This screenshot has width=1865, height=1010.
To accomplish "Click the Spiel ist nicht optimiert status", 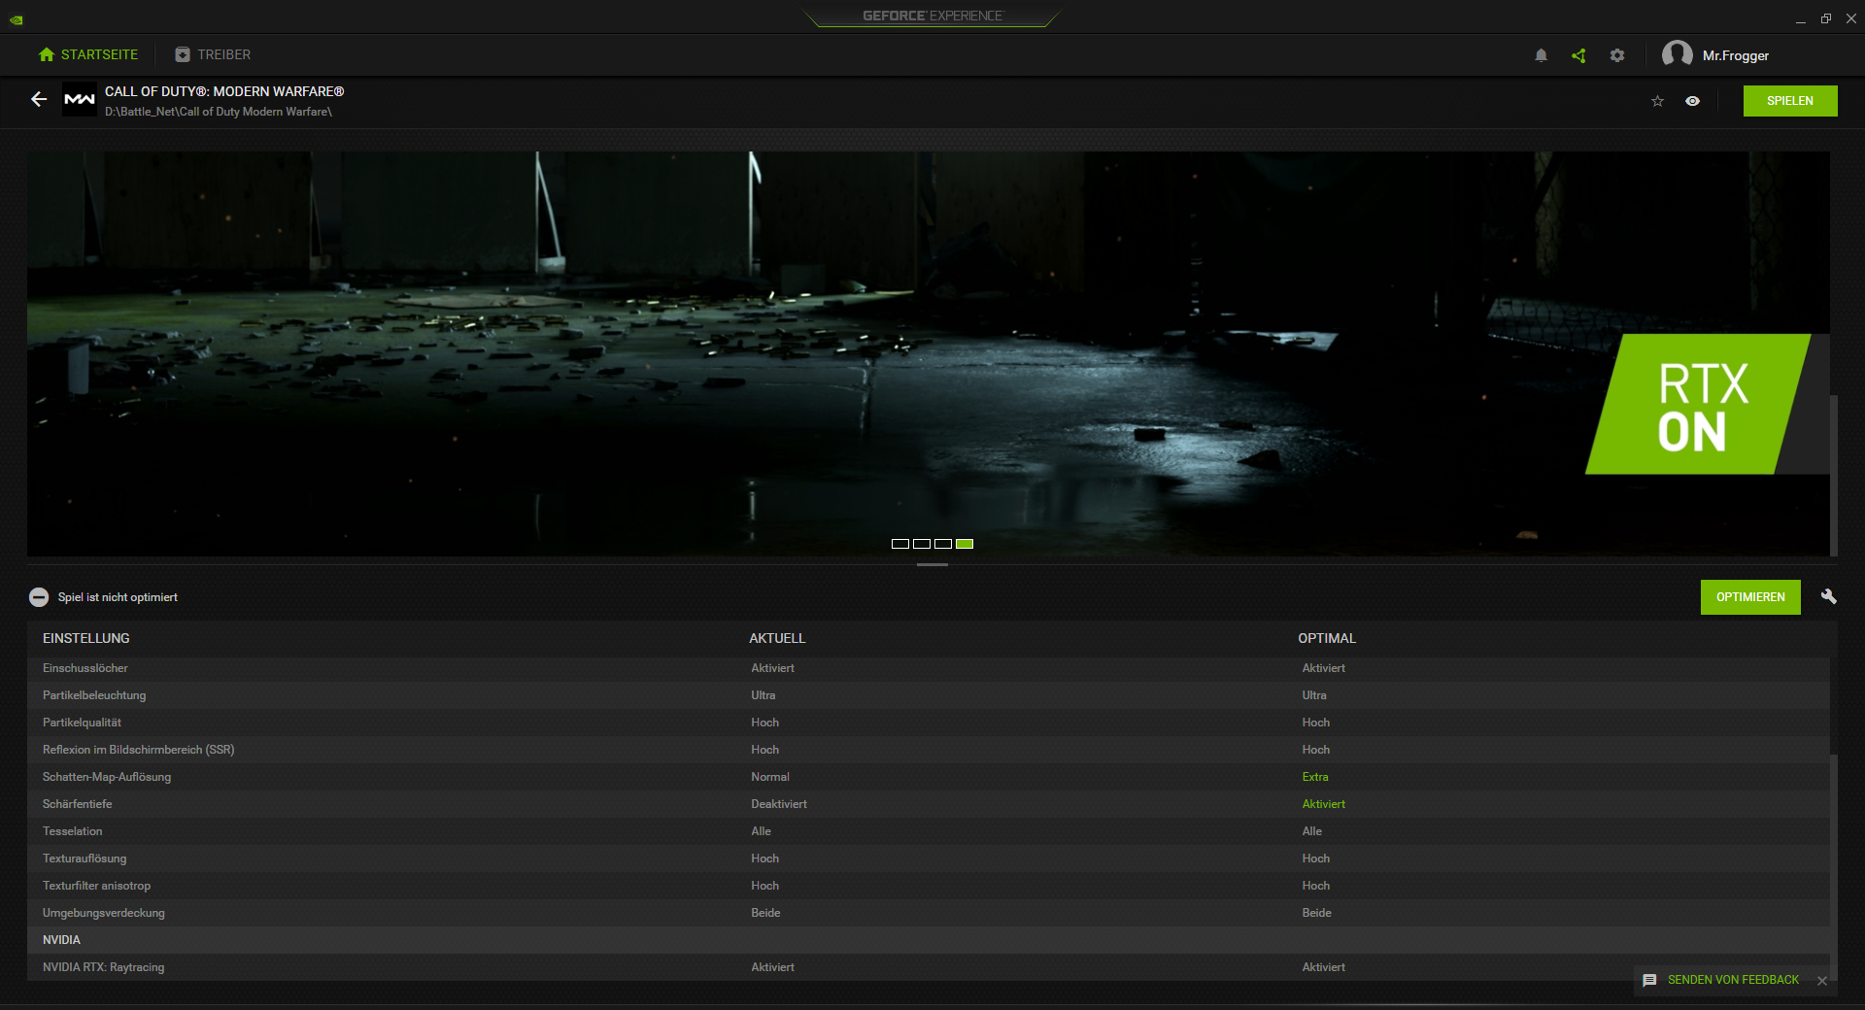I will [118, 597].
